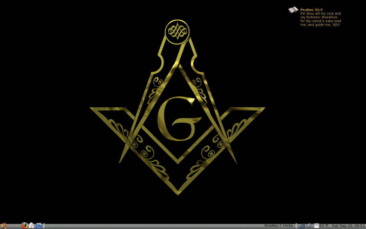Click the panel drag handle near the launchers
The image size is (366, 229).
click(x=44, y=226)
